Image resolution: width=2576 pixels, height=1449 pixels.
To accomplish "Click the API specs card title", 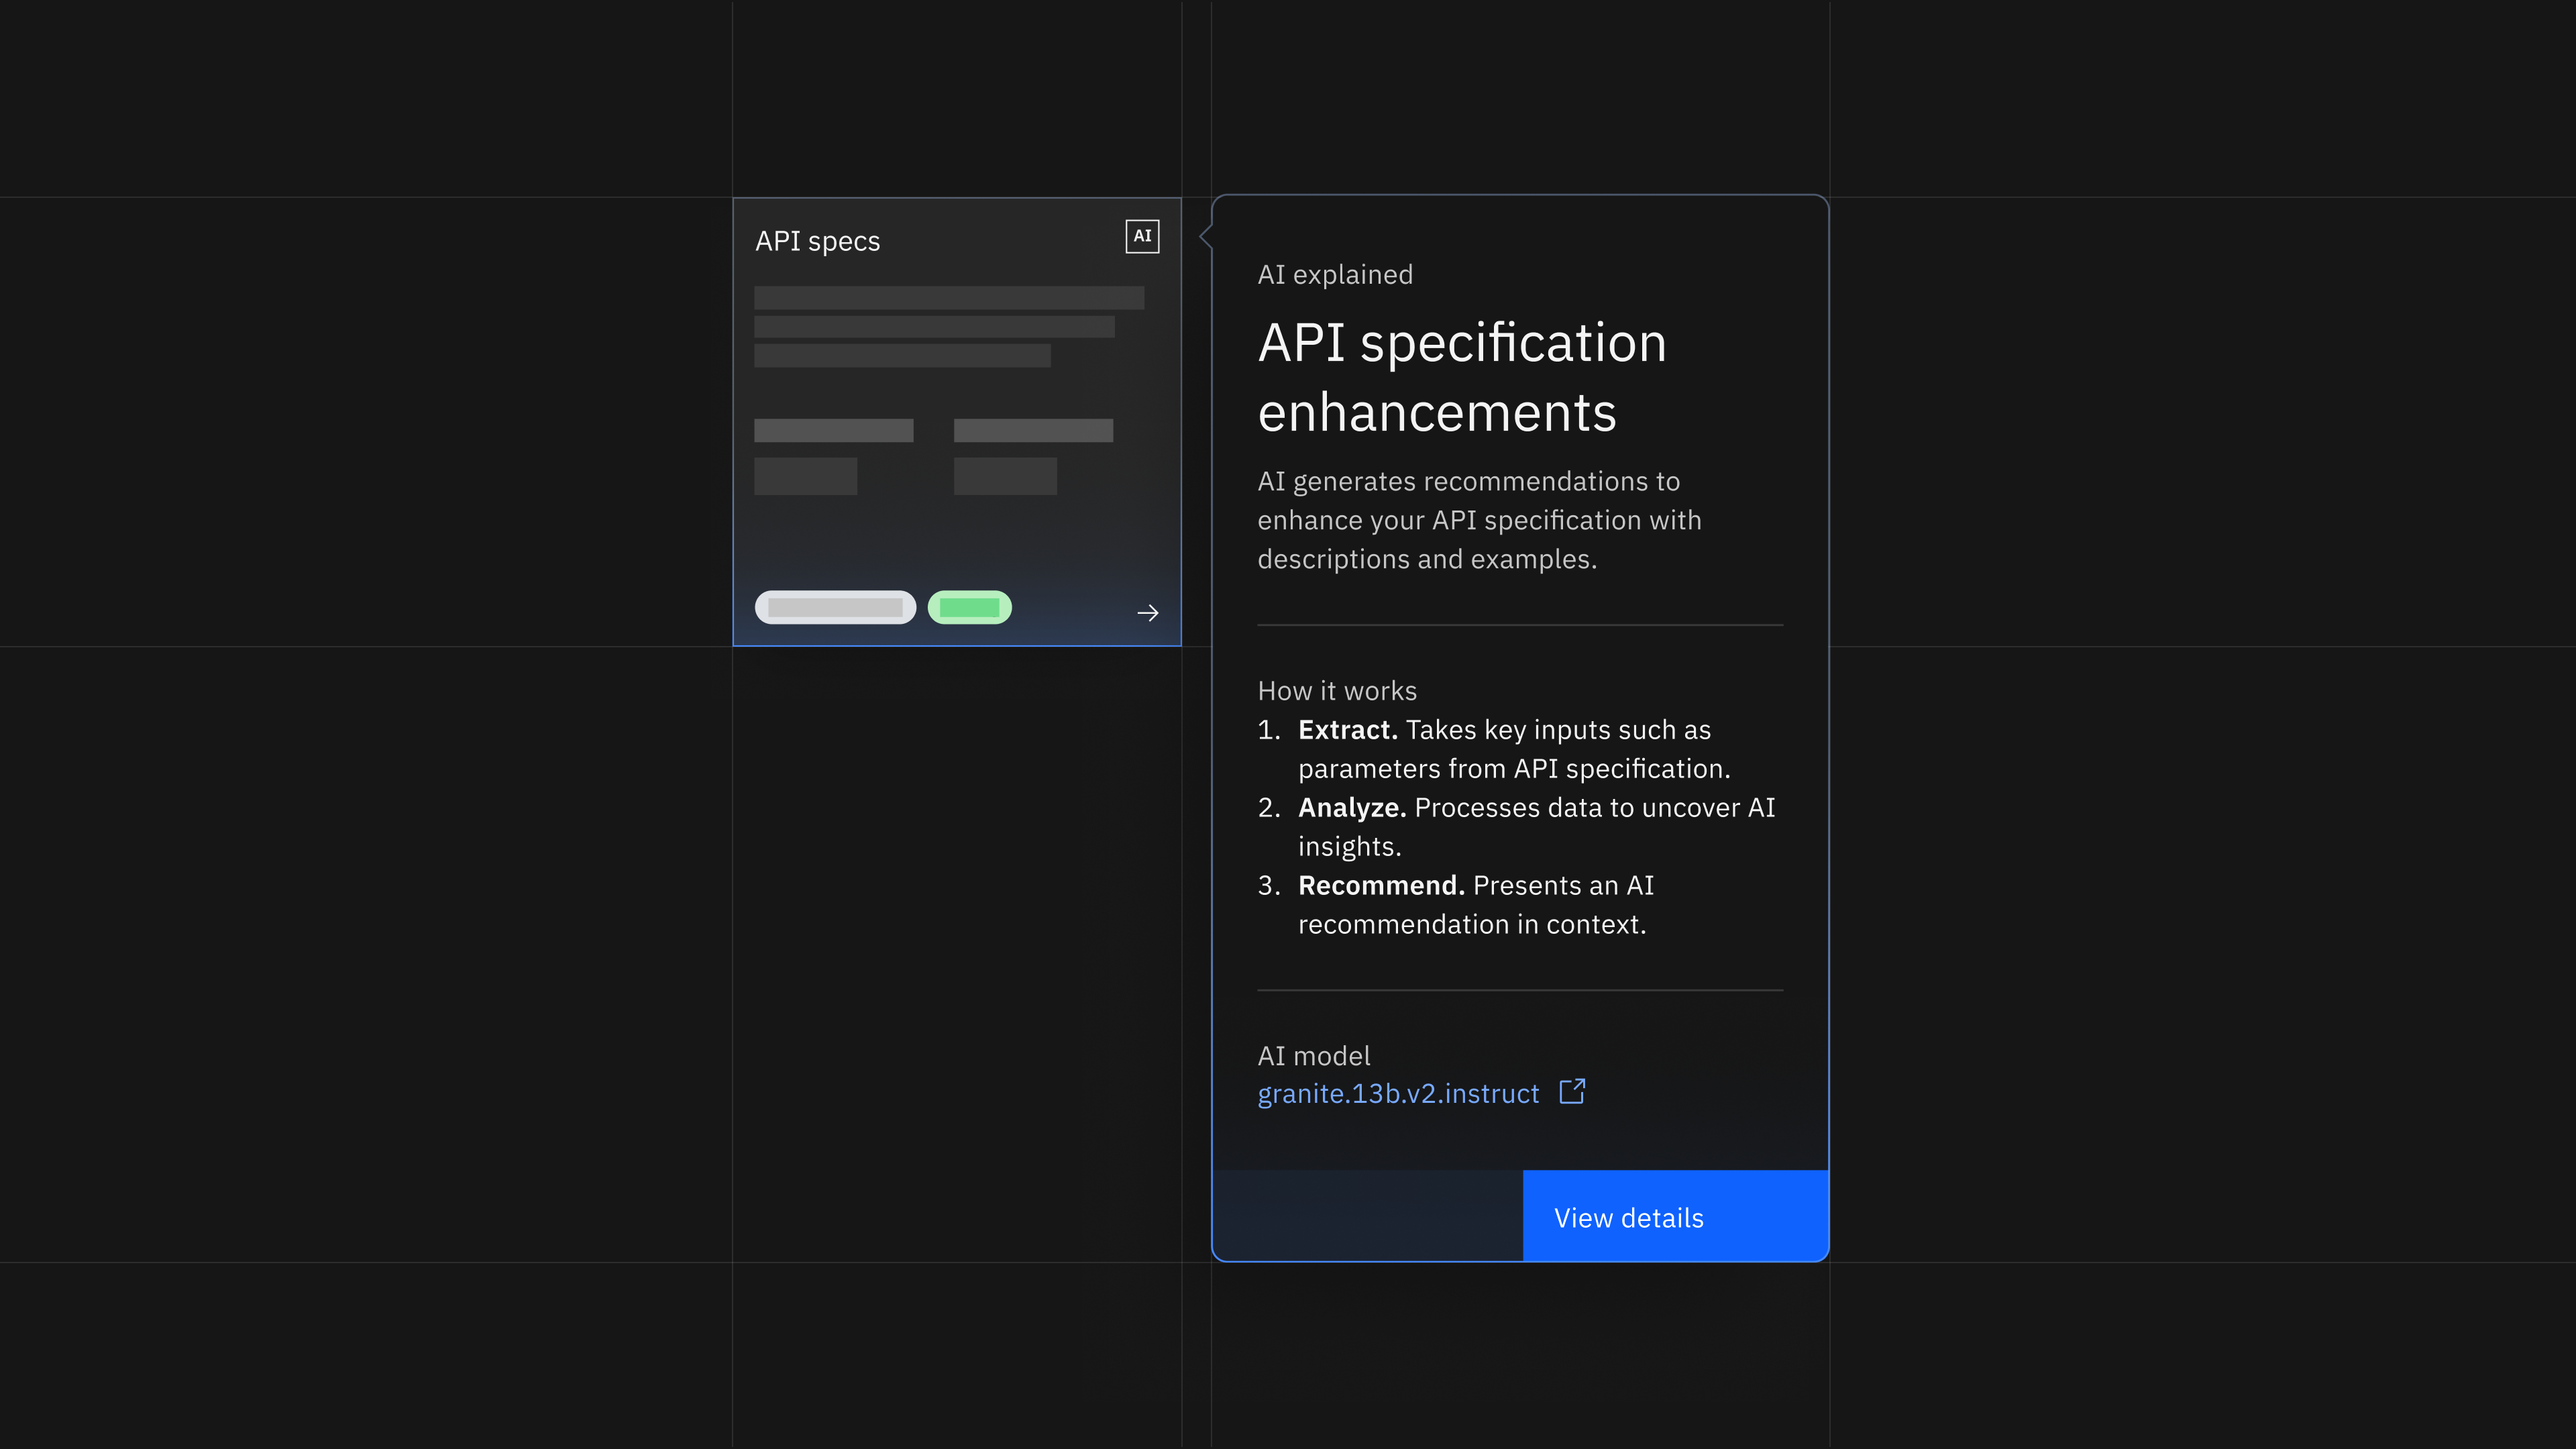I will coord(817,242).
